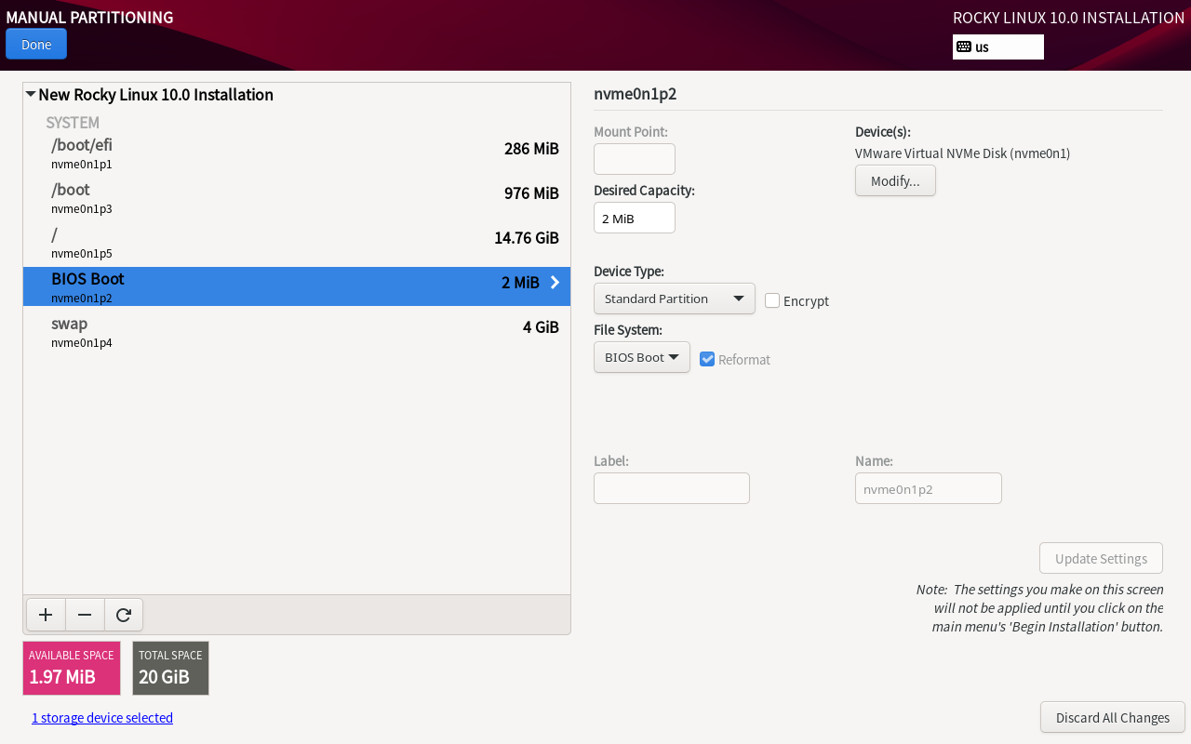The width and height of the screenshot is (1191, 744).
Task: Select the /boot partition nvme0n1p3 row
Action: tap(297, 197)
